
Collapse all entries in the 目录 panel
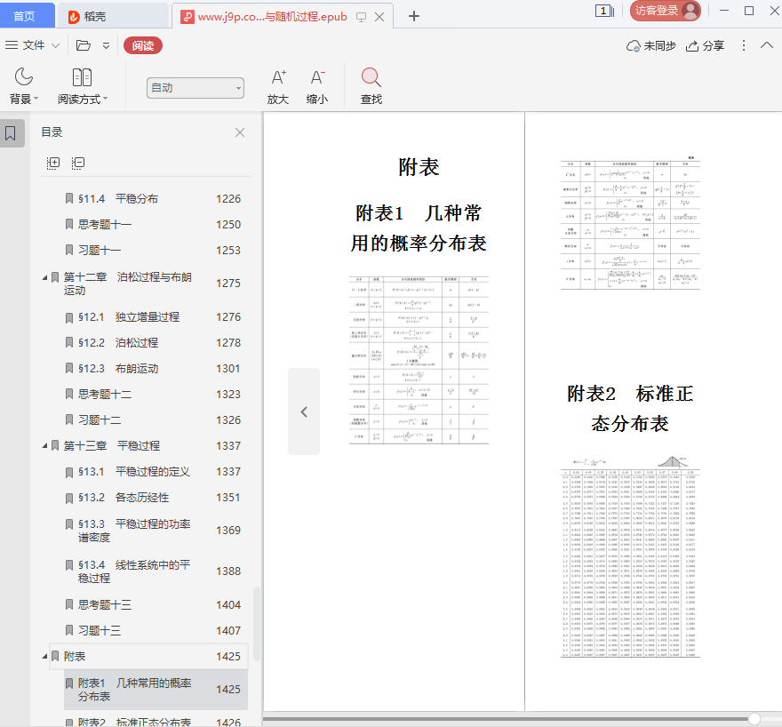pos(78,163)
